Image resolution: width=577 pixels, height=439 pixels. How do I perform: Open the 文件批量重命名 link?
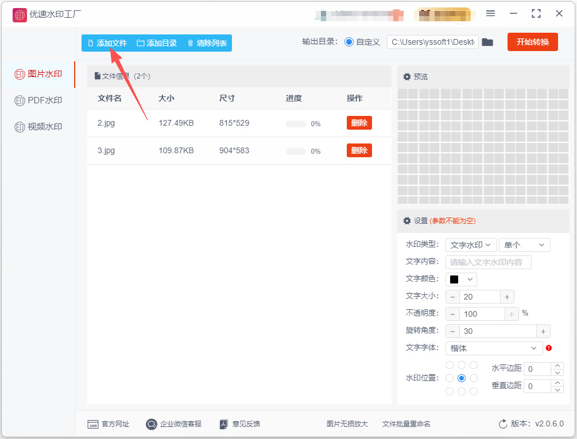pos(406,424)
